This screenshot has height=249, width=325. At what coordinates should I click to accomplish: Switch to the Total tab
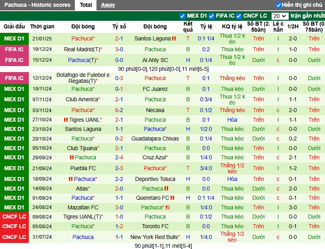tap(86, 5)
